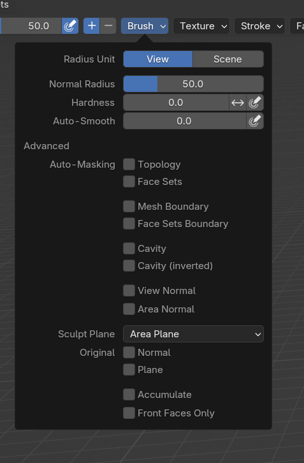Open the Stroke dropdown in header
This screenshot has height=463, width=304.
point(260,26)
